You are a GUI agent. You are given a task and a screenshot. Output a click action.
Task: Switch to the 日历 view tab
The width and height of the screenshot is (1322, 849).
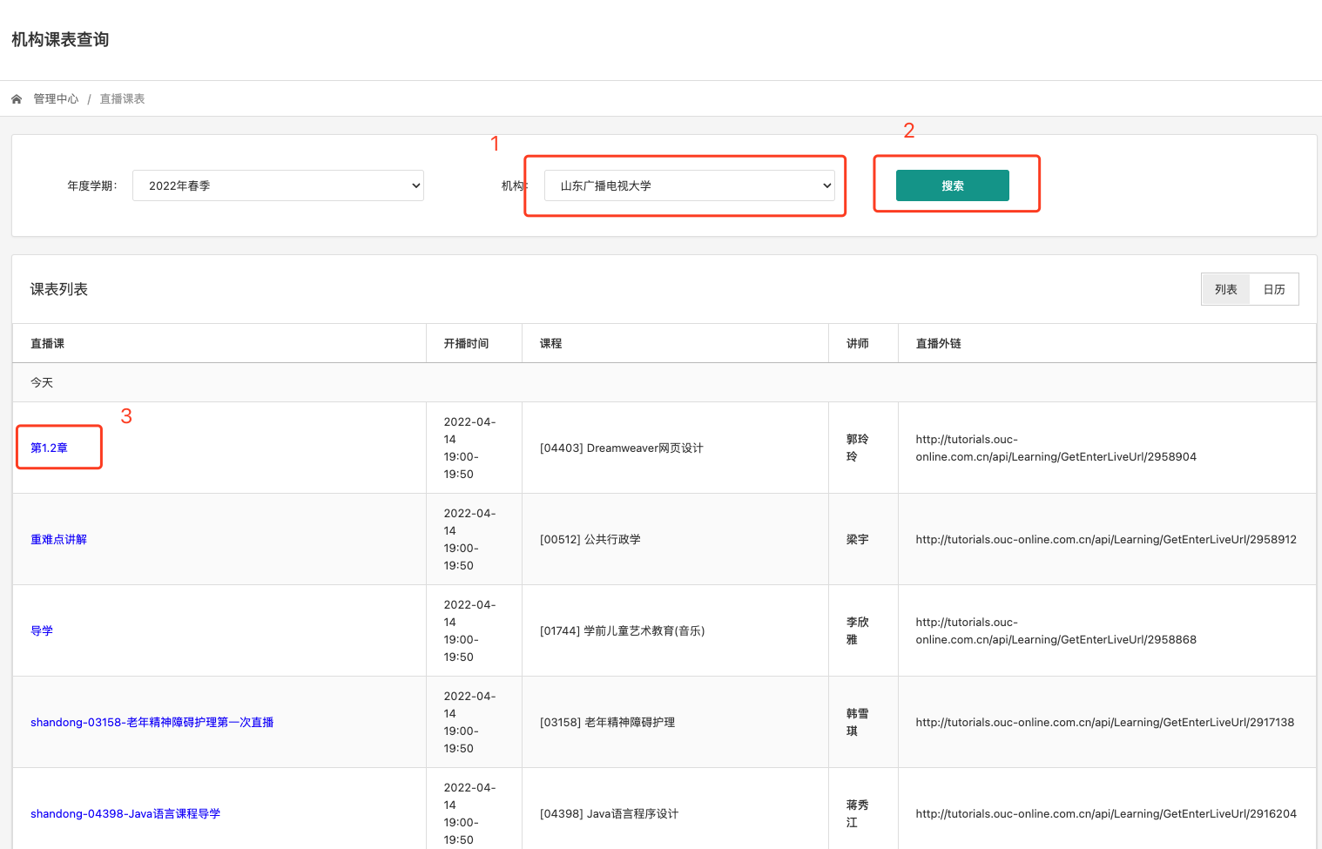tap(1274, 289)
